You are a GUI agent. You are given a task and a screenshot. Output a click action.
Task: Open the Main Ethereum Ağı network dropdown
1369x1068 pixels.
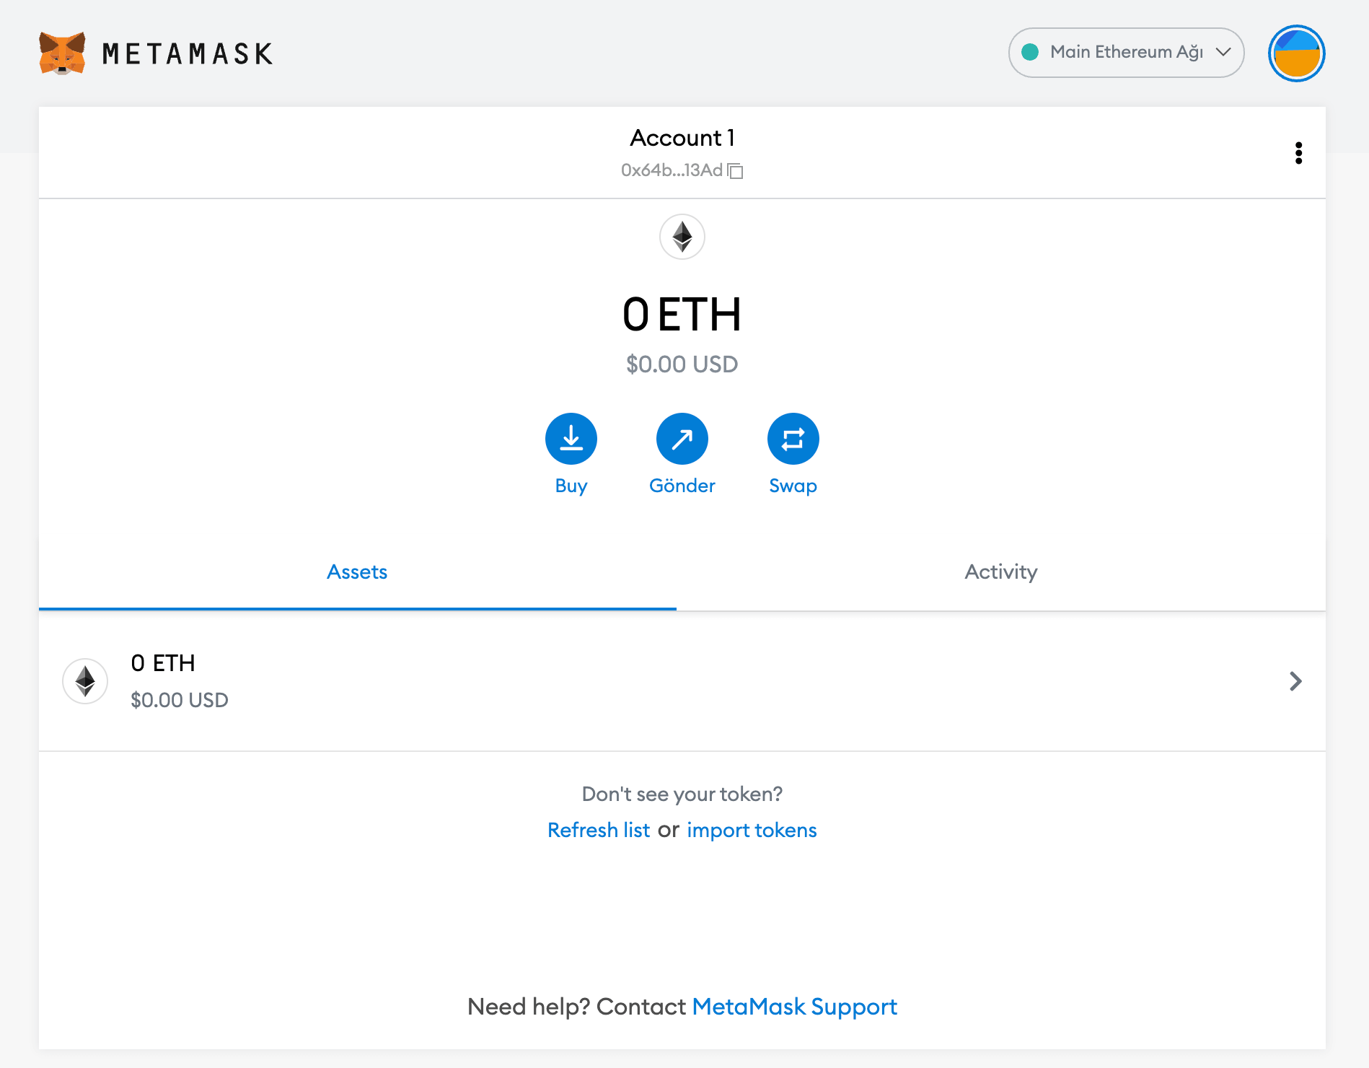coord(1126,53)
